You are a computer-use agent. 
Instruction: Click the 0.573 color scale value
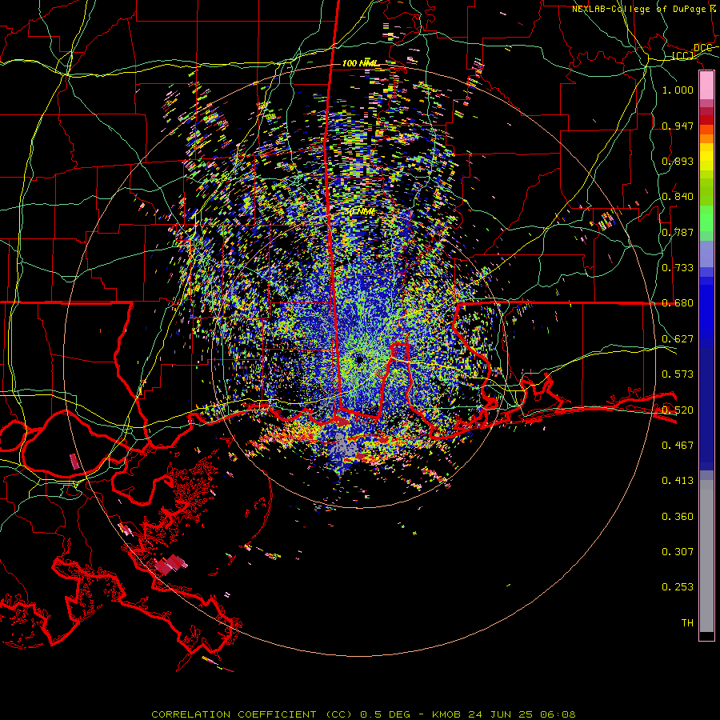click(x=678, y=374)
